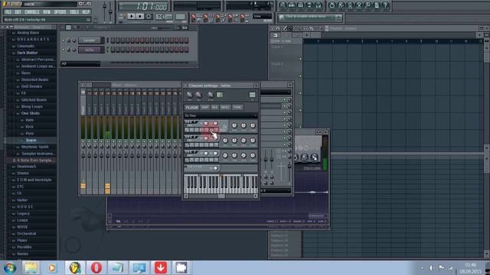Open the TOOLS menu
The width and height of the screenshot is (490, 275).
[x=74, y=12]
